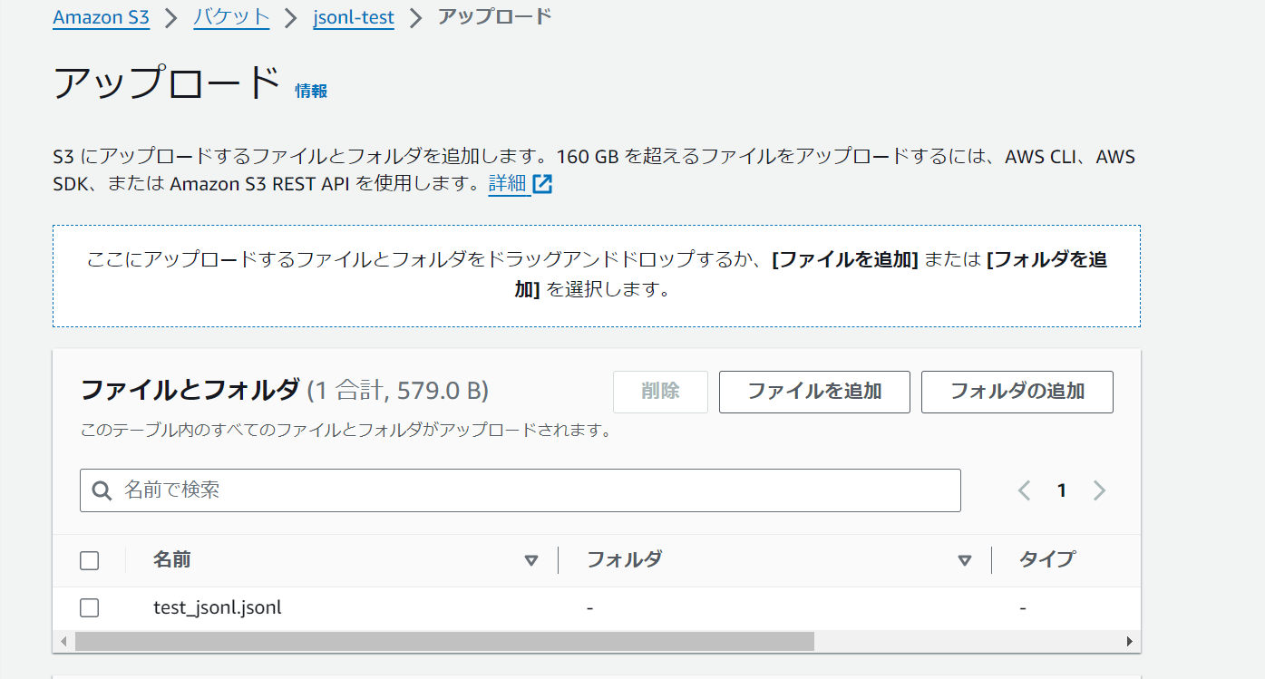Open the Amazon S3 breadcrumb link
The image size is (1265, 679).
(101, 16)
